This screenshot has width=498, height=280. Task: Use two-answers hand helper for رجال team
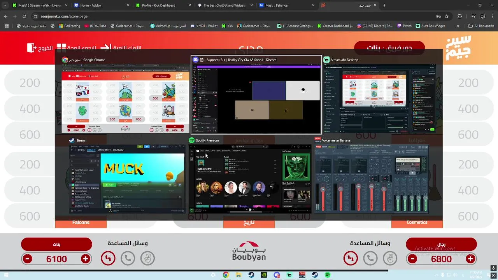[x=390, y=258]
